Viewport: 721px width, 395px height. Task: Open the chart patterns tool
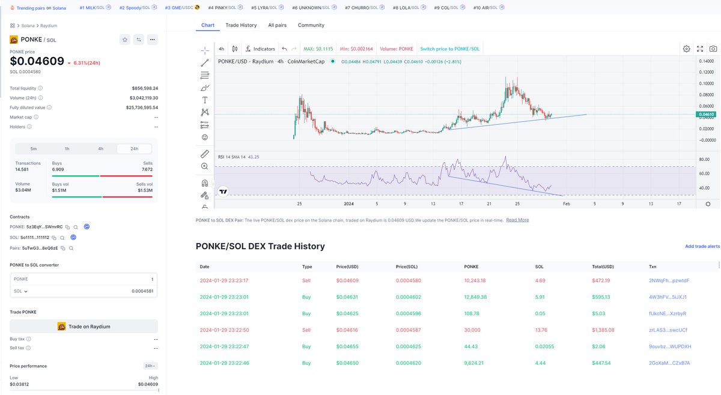pyautogui.click(x=205, y=112)
